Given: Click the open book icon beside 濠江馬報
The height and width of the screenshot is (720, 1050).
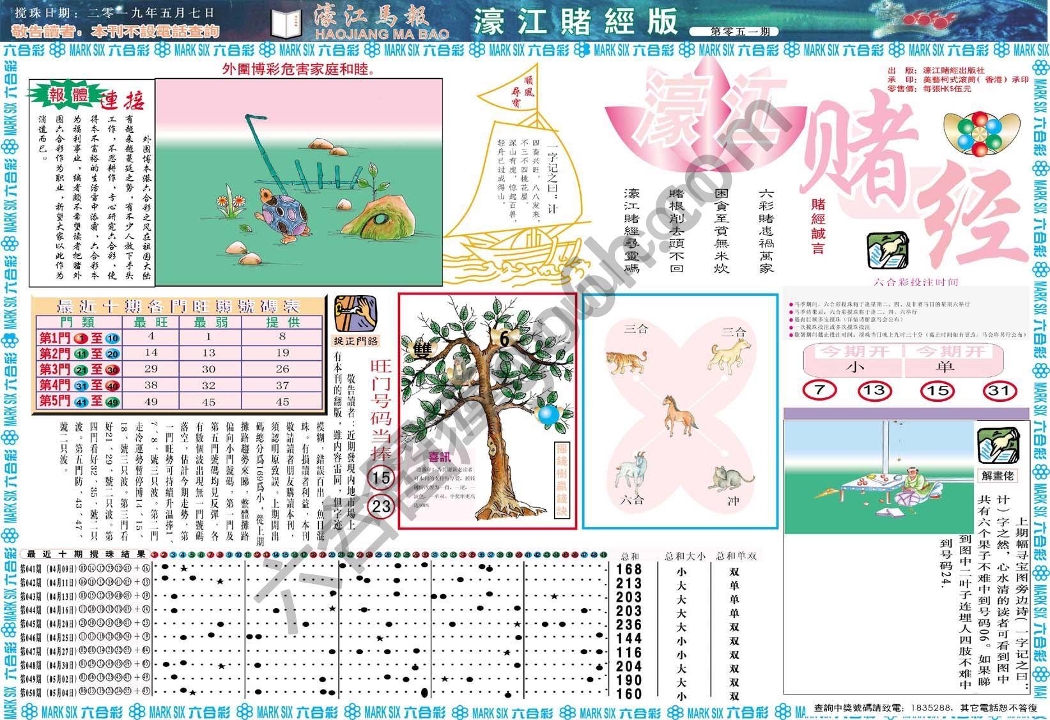Looking at the screenshot, I should (x=286, y=23).
